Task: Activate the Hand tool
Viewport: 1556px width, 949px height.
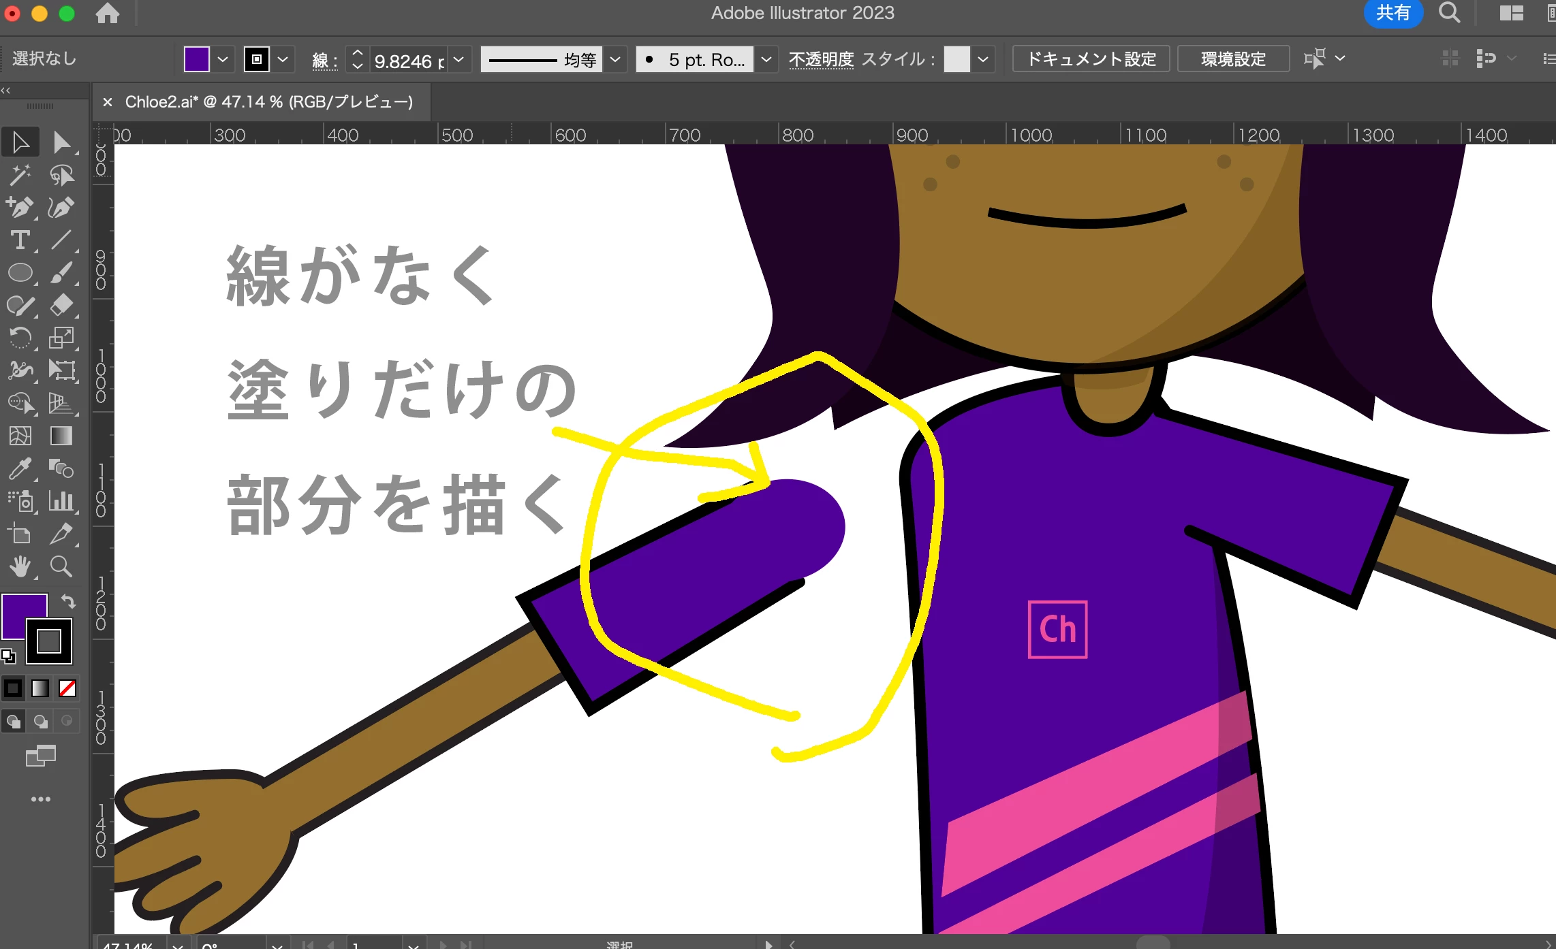Action: [20, 566]
